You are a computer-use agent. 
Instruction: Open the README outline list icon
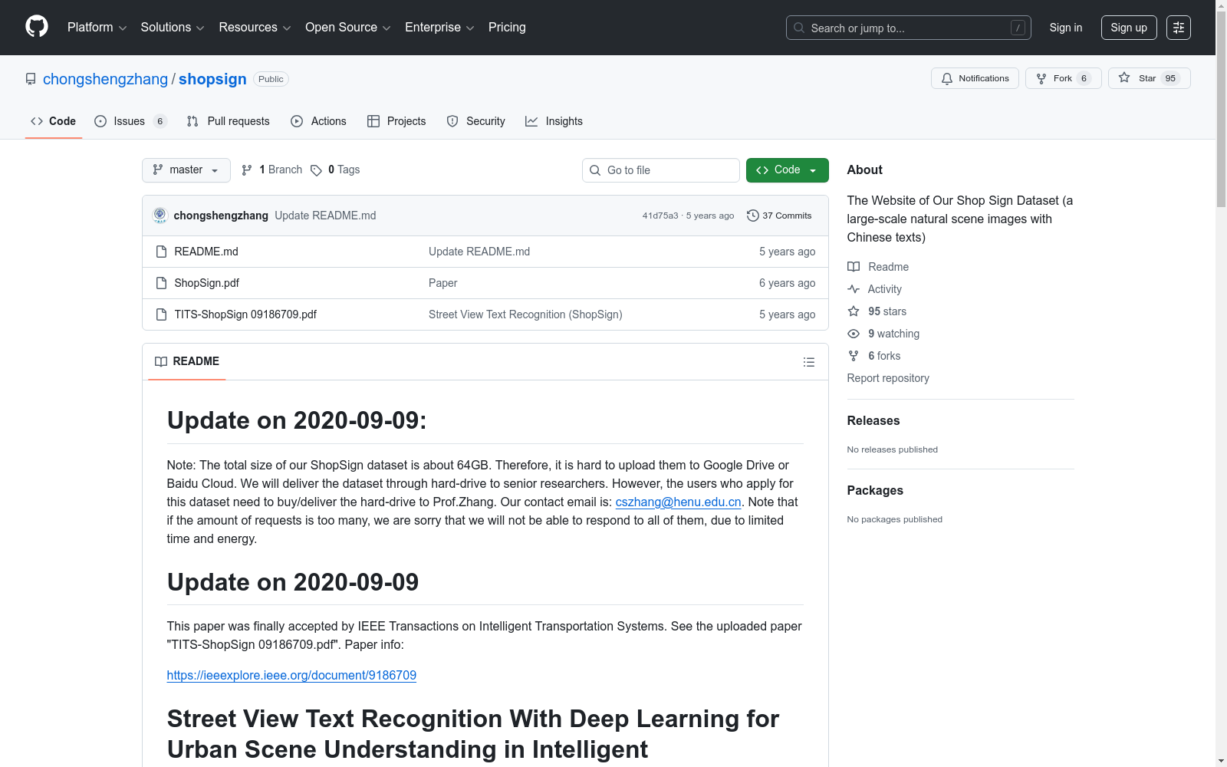(809, 362)
